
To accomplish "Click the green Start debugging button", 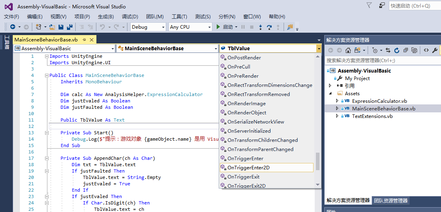I will [x=218, y=27].
